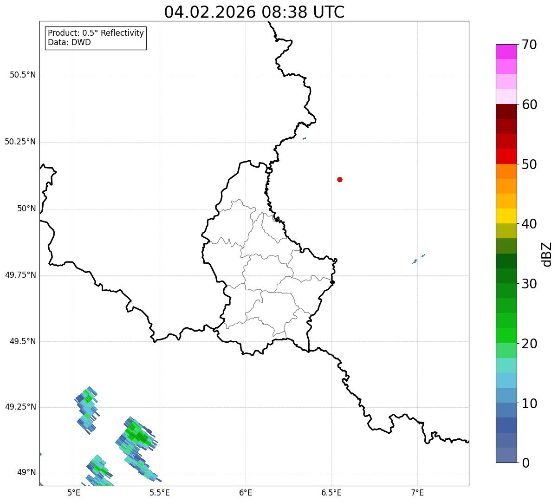Click the 49.5°N latitude label

pos(23,341)
